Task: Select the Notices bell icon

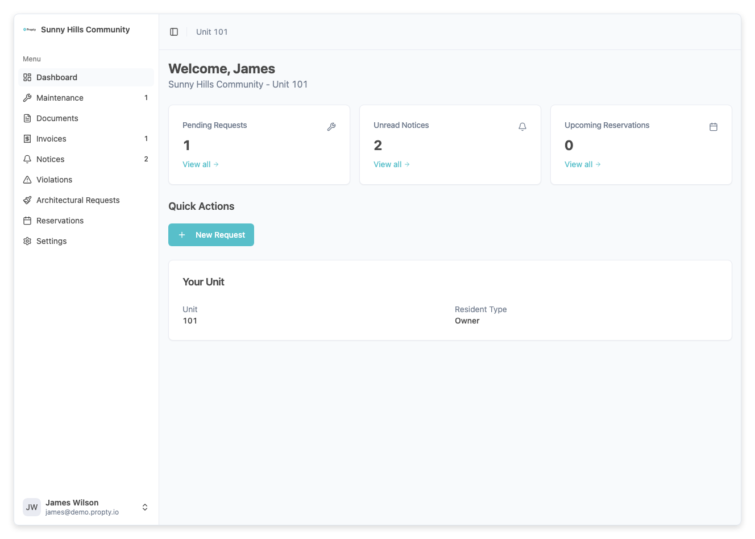Action: click(x=27, y=159)
